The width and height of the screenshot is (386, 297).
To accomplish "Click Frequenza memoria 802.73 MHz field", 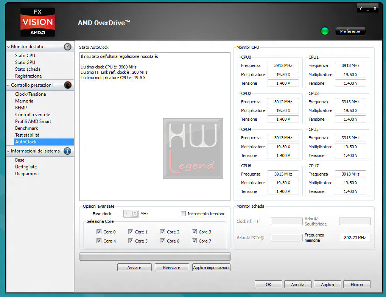I will pyautogui.click(x=355, y=238).
